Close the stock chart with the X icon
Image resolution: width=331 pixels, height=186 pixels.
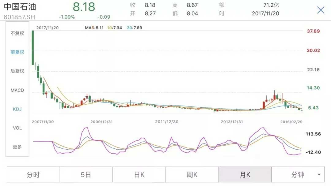point(320,10)
